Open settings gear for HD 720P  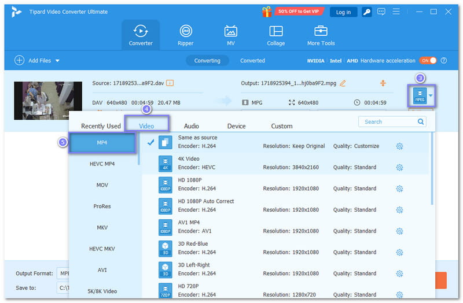click(399, 294)
